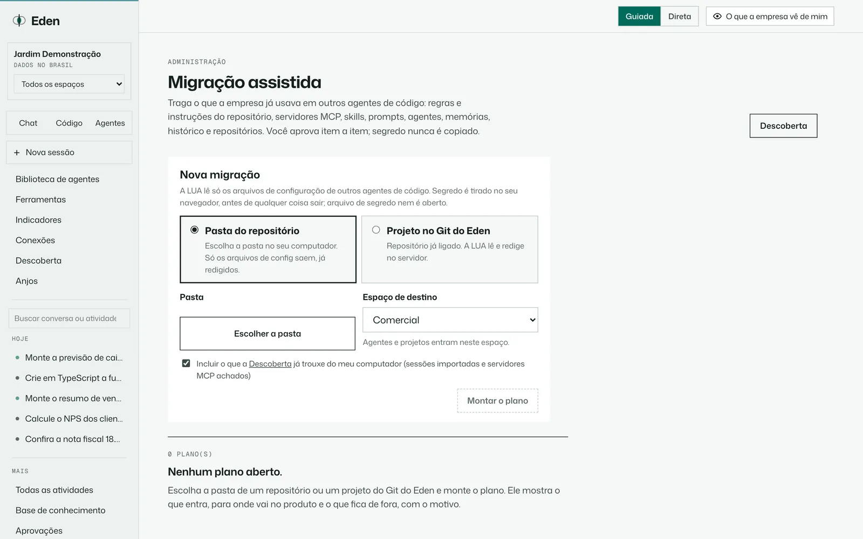Click the Migração assistida title
The image size is (863, 539).
pyautogui.click(x=244, y=82)
